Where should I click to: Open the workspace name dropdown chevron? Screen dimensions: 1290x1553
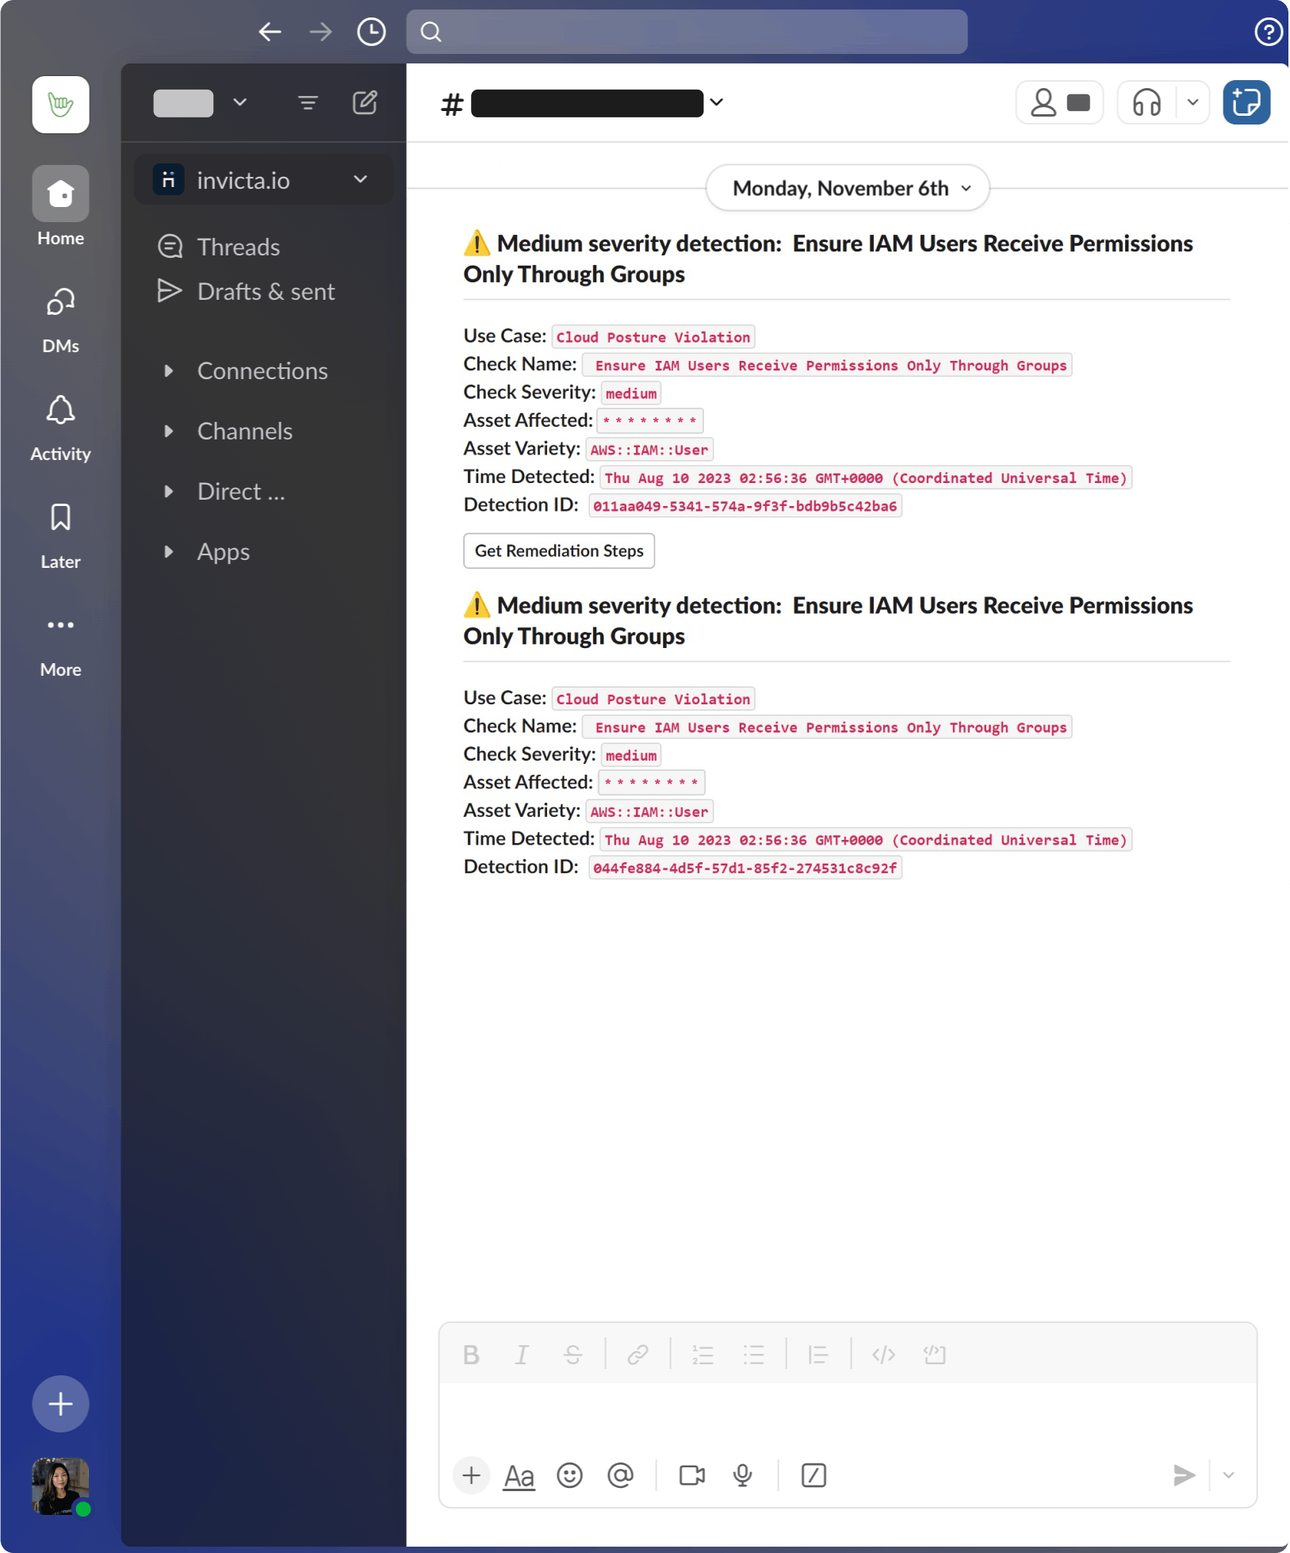pyautogui.click(x=239, y=102)
